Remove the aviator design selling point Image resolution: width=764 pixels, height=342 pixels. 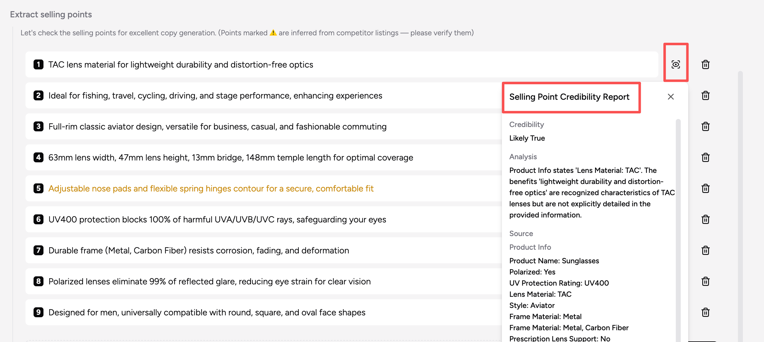point(706,126)
